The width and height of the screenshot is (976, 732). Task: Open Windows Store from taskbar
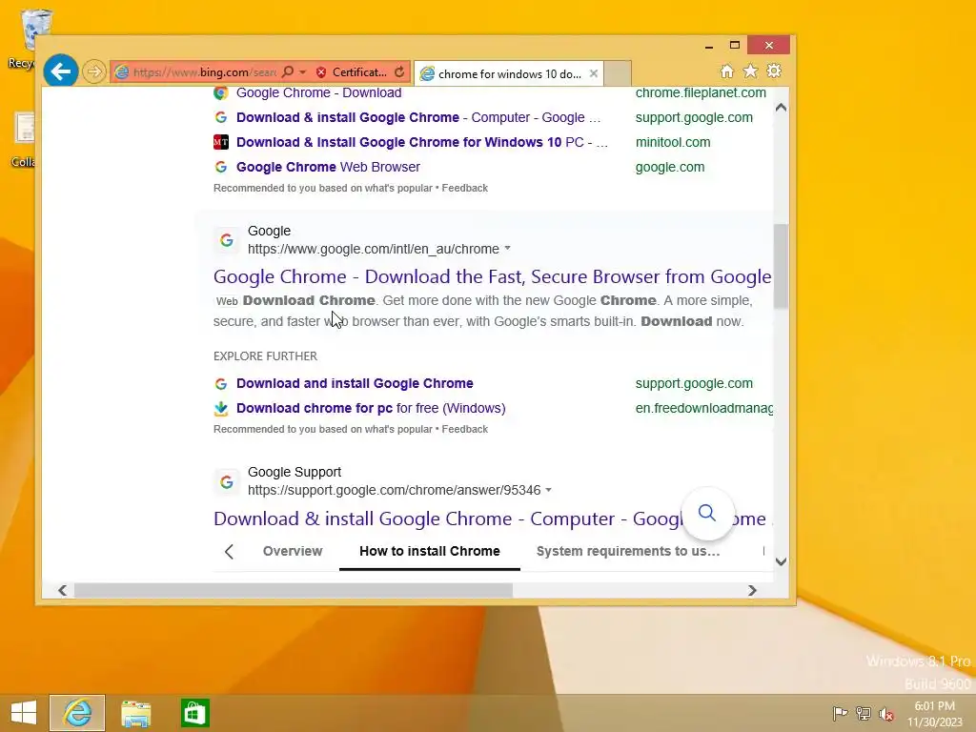click(194, 713)
